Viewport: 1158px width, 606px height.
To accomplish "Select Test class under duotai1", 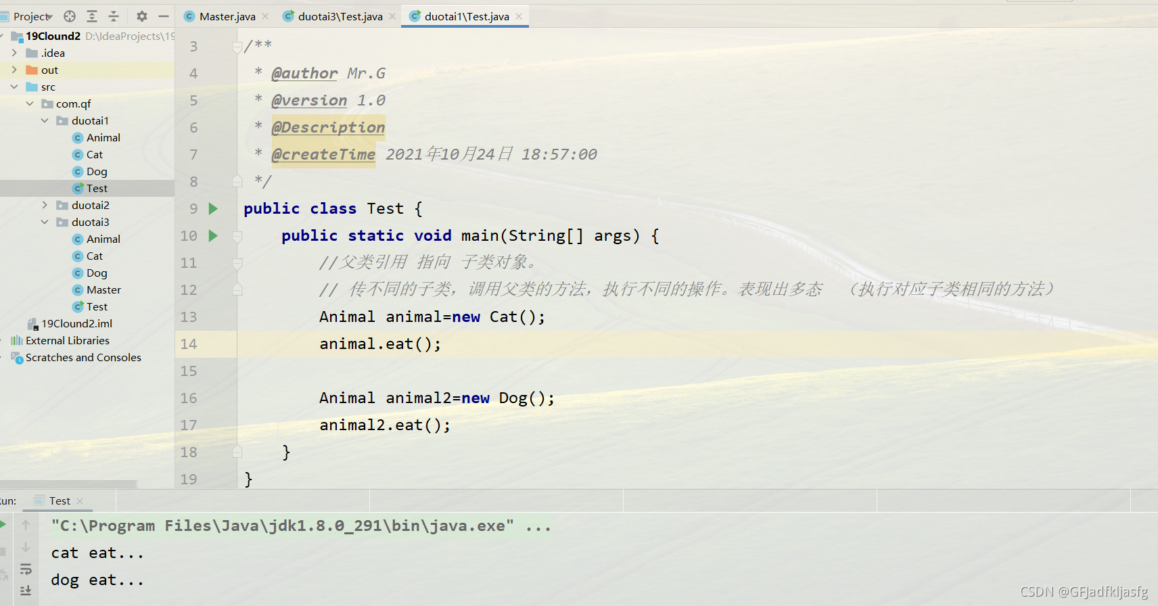I will coord(90,188).
